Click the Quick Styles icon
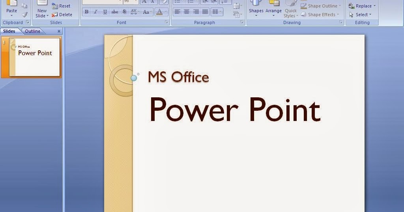 point(292,3)
